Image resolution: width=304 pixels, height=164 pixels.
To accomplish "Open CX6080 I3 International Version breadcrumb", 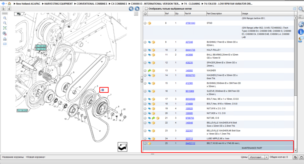I will (155, 4).
